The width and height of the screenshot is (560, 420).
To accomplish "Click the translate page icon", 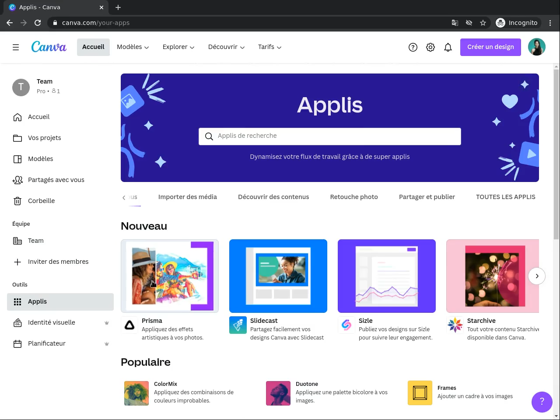I will [x=455, y=23].
